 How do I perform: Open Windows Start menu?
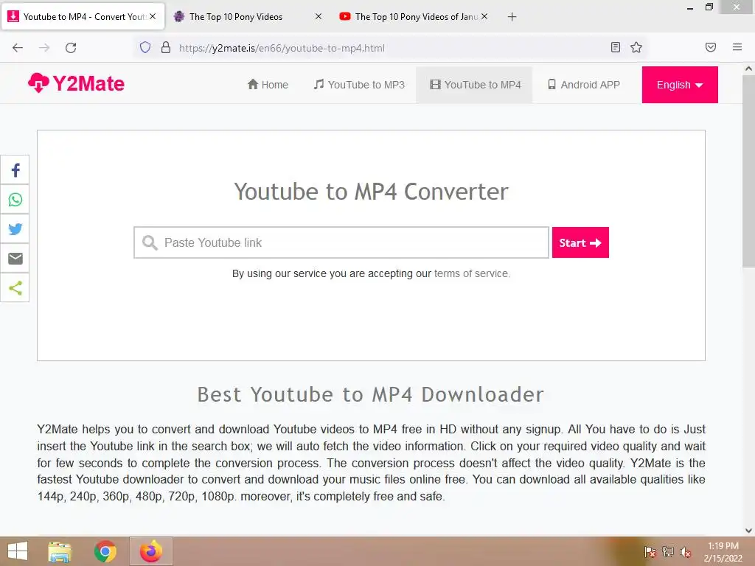point(18,551)
